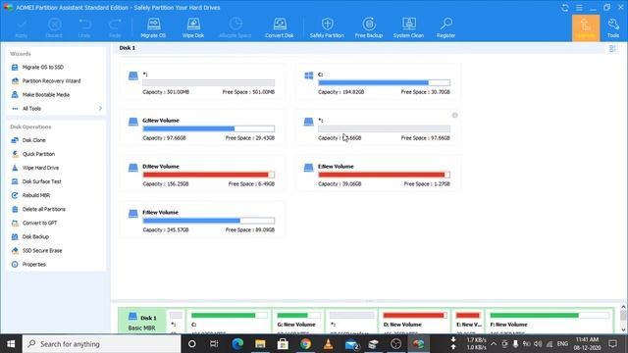Click D:New Volume red usage bar

209,175
